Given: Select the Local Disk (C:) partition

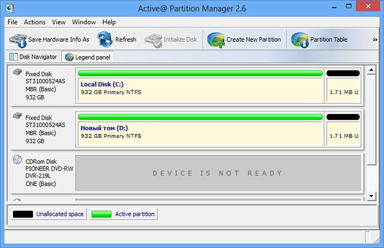Looking at the screenshot, I should click(200, 90).
